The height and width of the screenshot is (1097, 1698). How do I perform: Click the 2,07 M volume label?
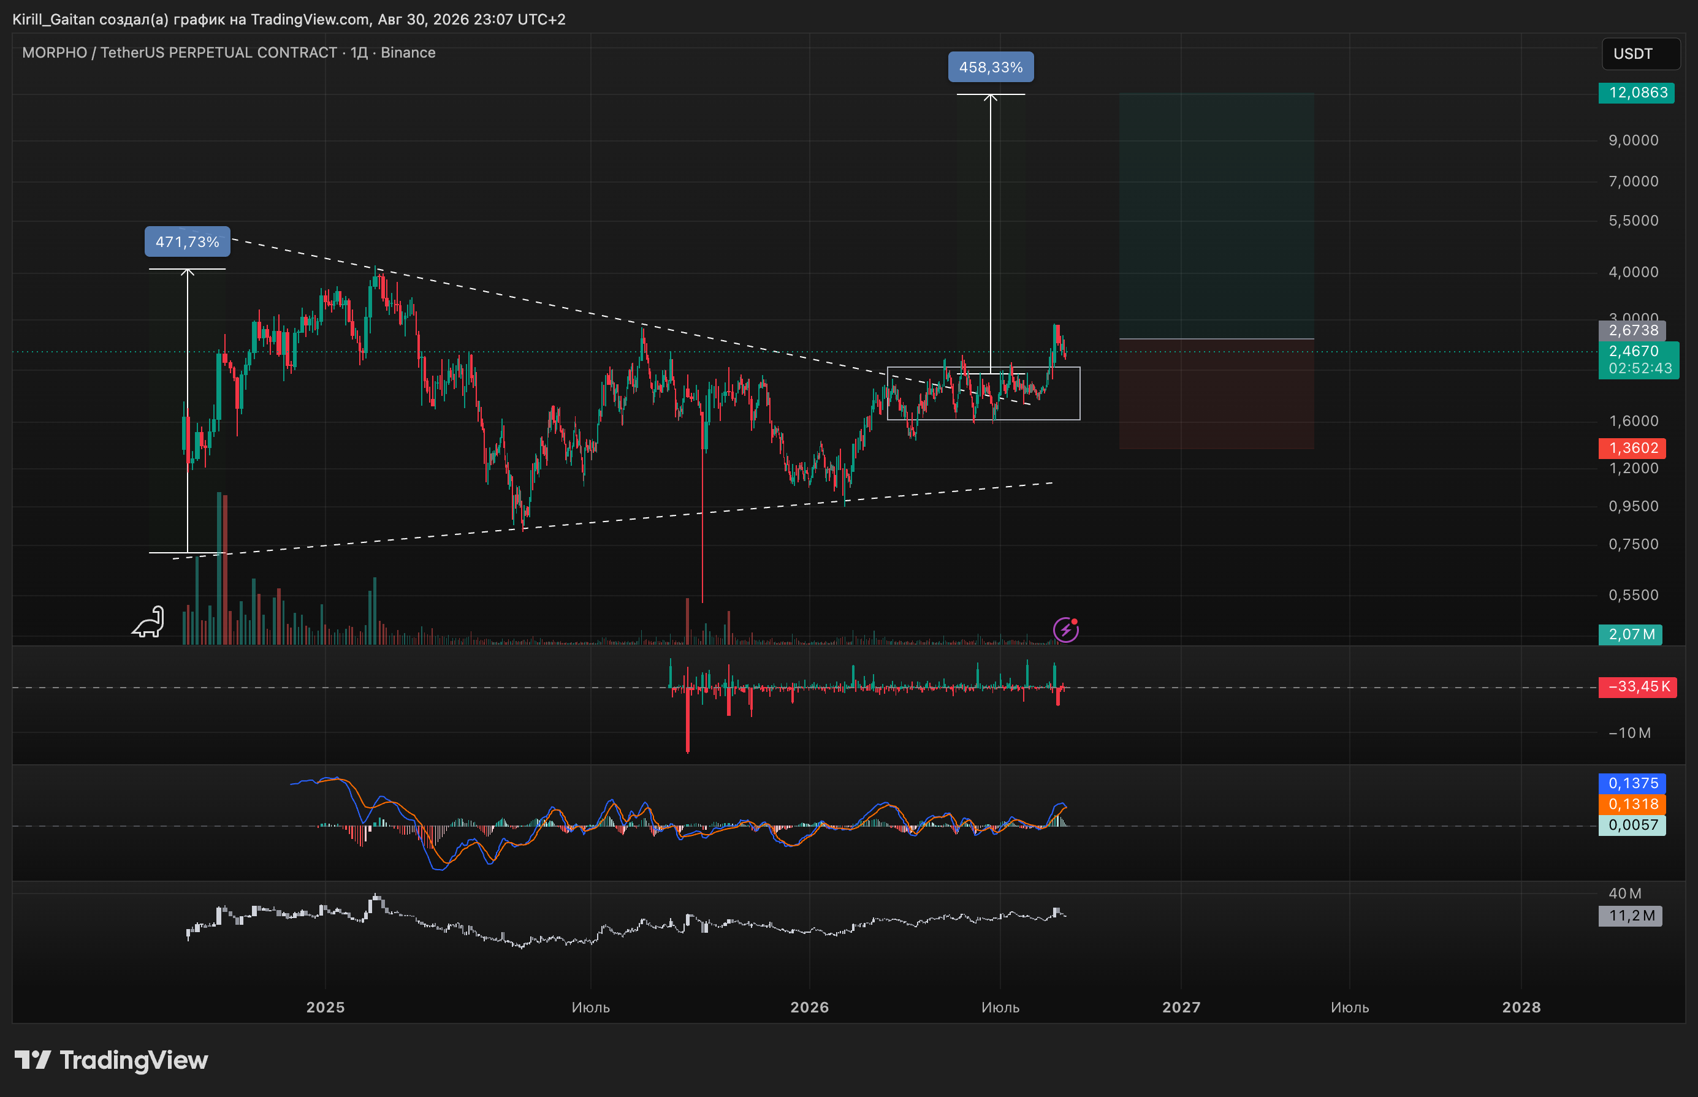1631,635
